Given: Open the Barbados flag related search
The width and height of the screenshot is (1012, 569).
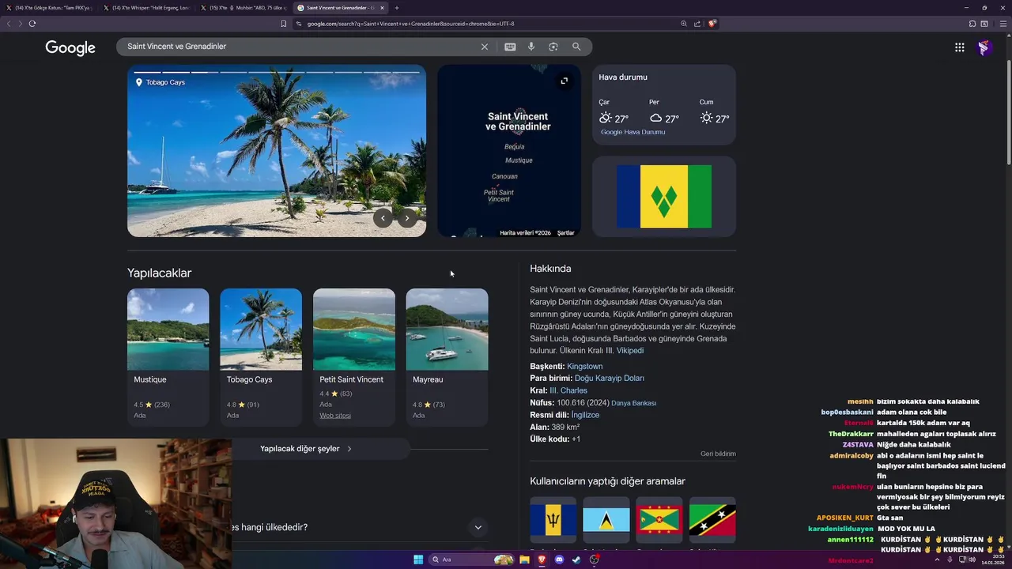Looking at the screenshot, I should tap(553, 520).
